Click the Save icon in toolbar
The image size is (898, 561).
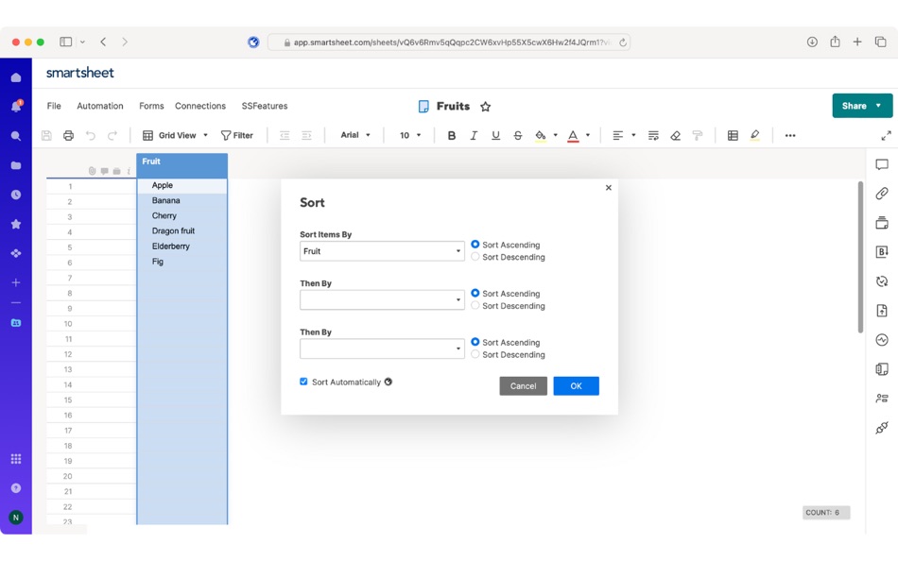click(47, 136)
